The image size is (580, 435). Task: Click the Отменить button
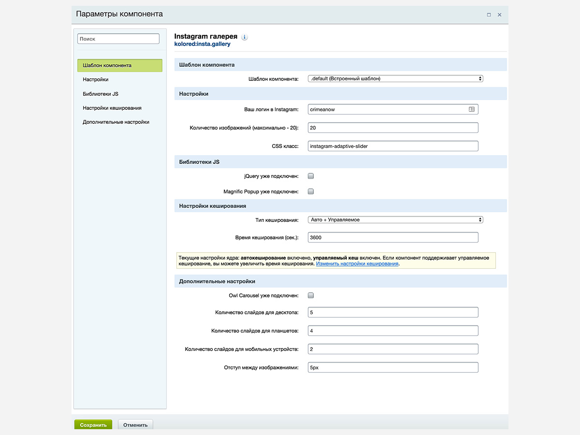135,424
